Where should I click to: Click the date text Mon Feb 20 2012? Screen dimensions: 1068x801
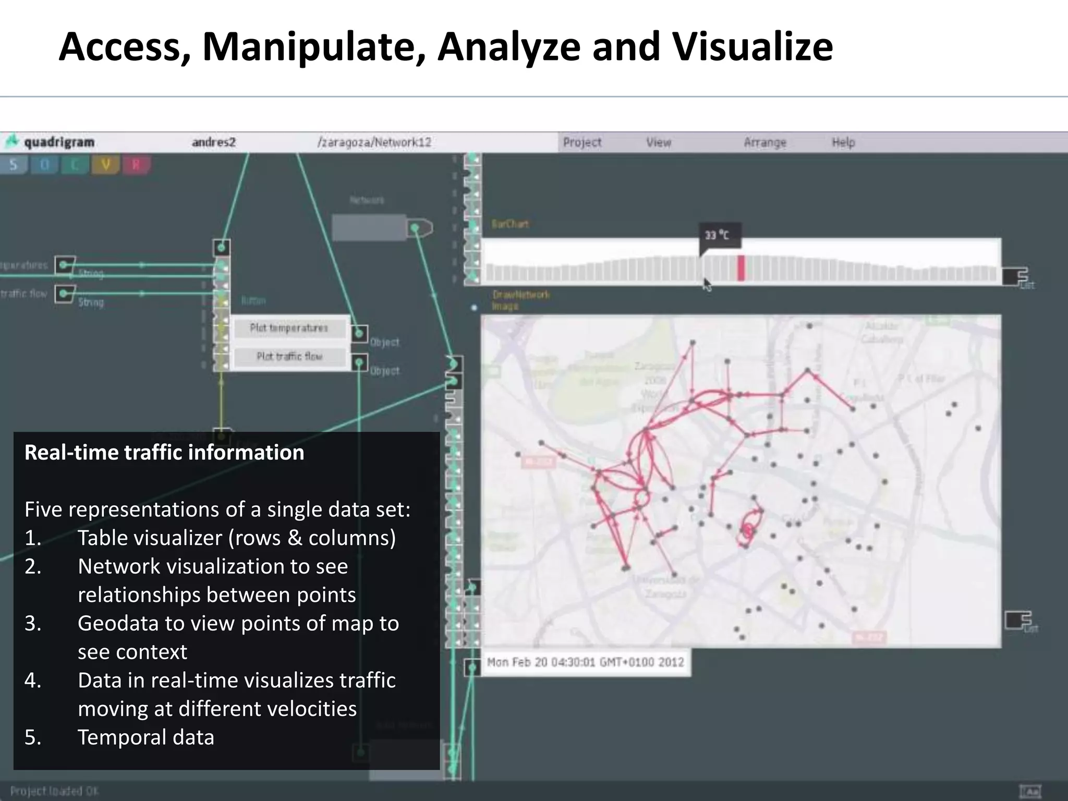click(x=585, y=662)
